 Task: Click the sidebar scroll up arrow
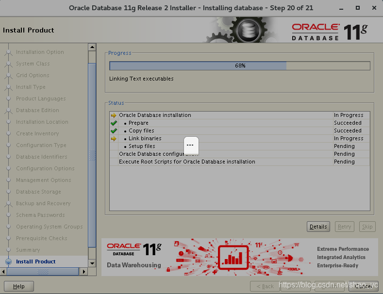[x=92, y=47]
